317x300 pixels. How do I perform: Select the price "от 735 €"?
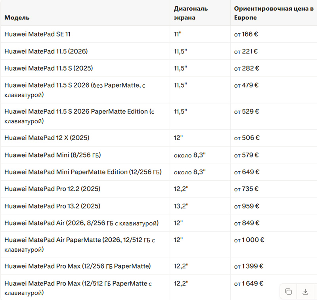pyautogui.click(x=246, y=189)
